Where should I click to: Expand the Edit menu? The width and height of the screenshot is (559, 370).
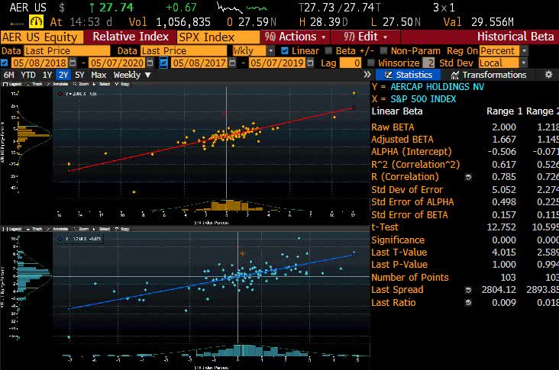(x=366, y=37)
